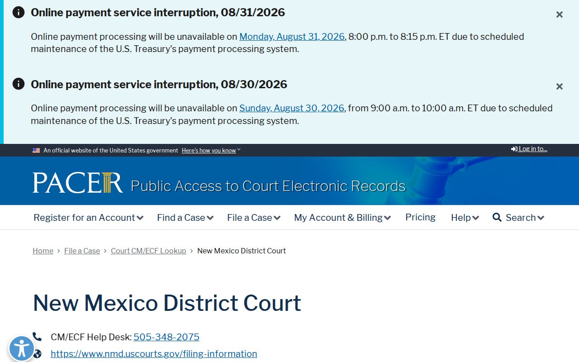Screen dimensions: 579x362
Task: Open the Monday, August 31, 2026 link
Action: (x=292, y=37)
